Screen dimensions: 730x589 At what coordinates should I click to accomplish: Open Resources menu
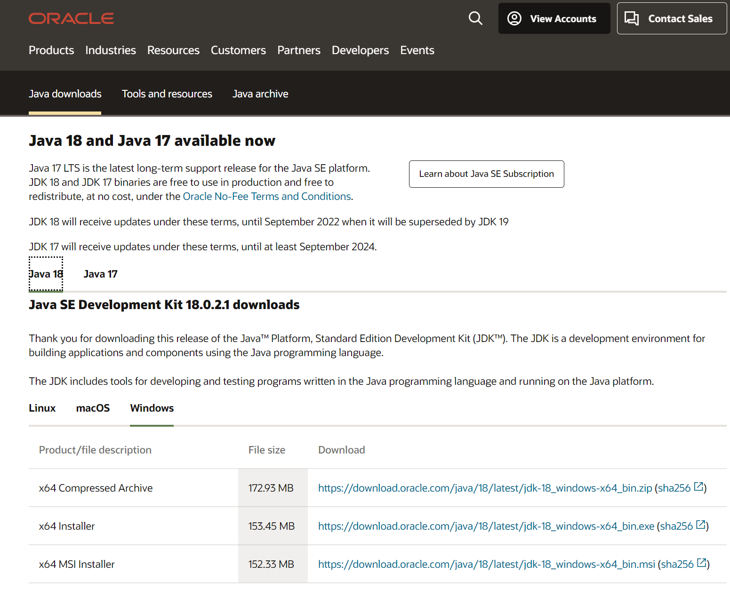click(173, 50)
